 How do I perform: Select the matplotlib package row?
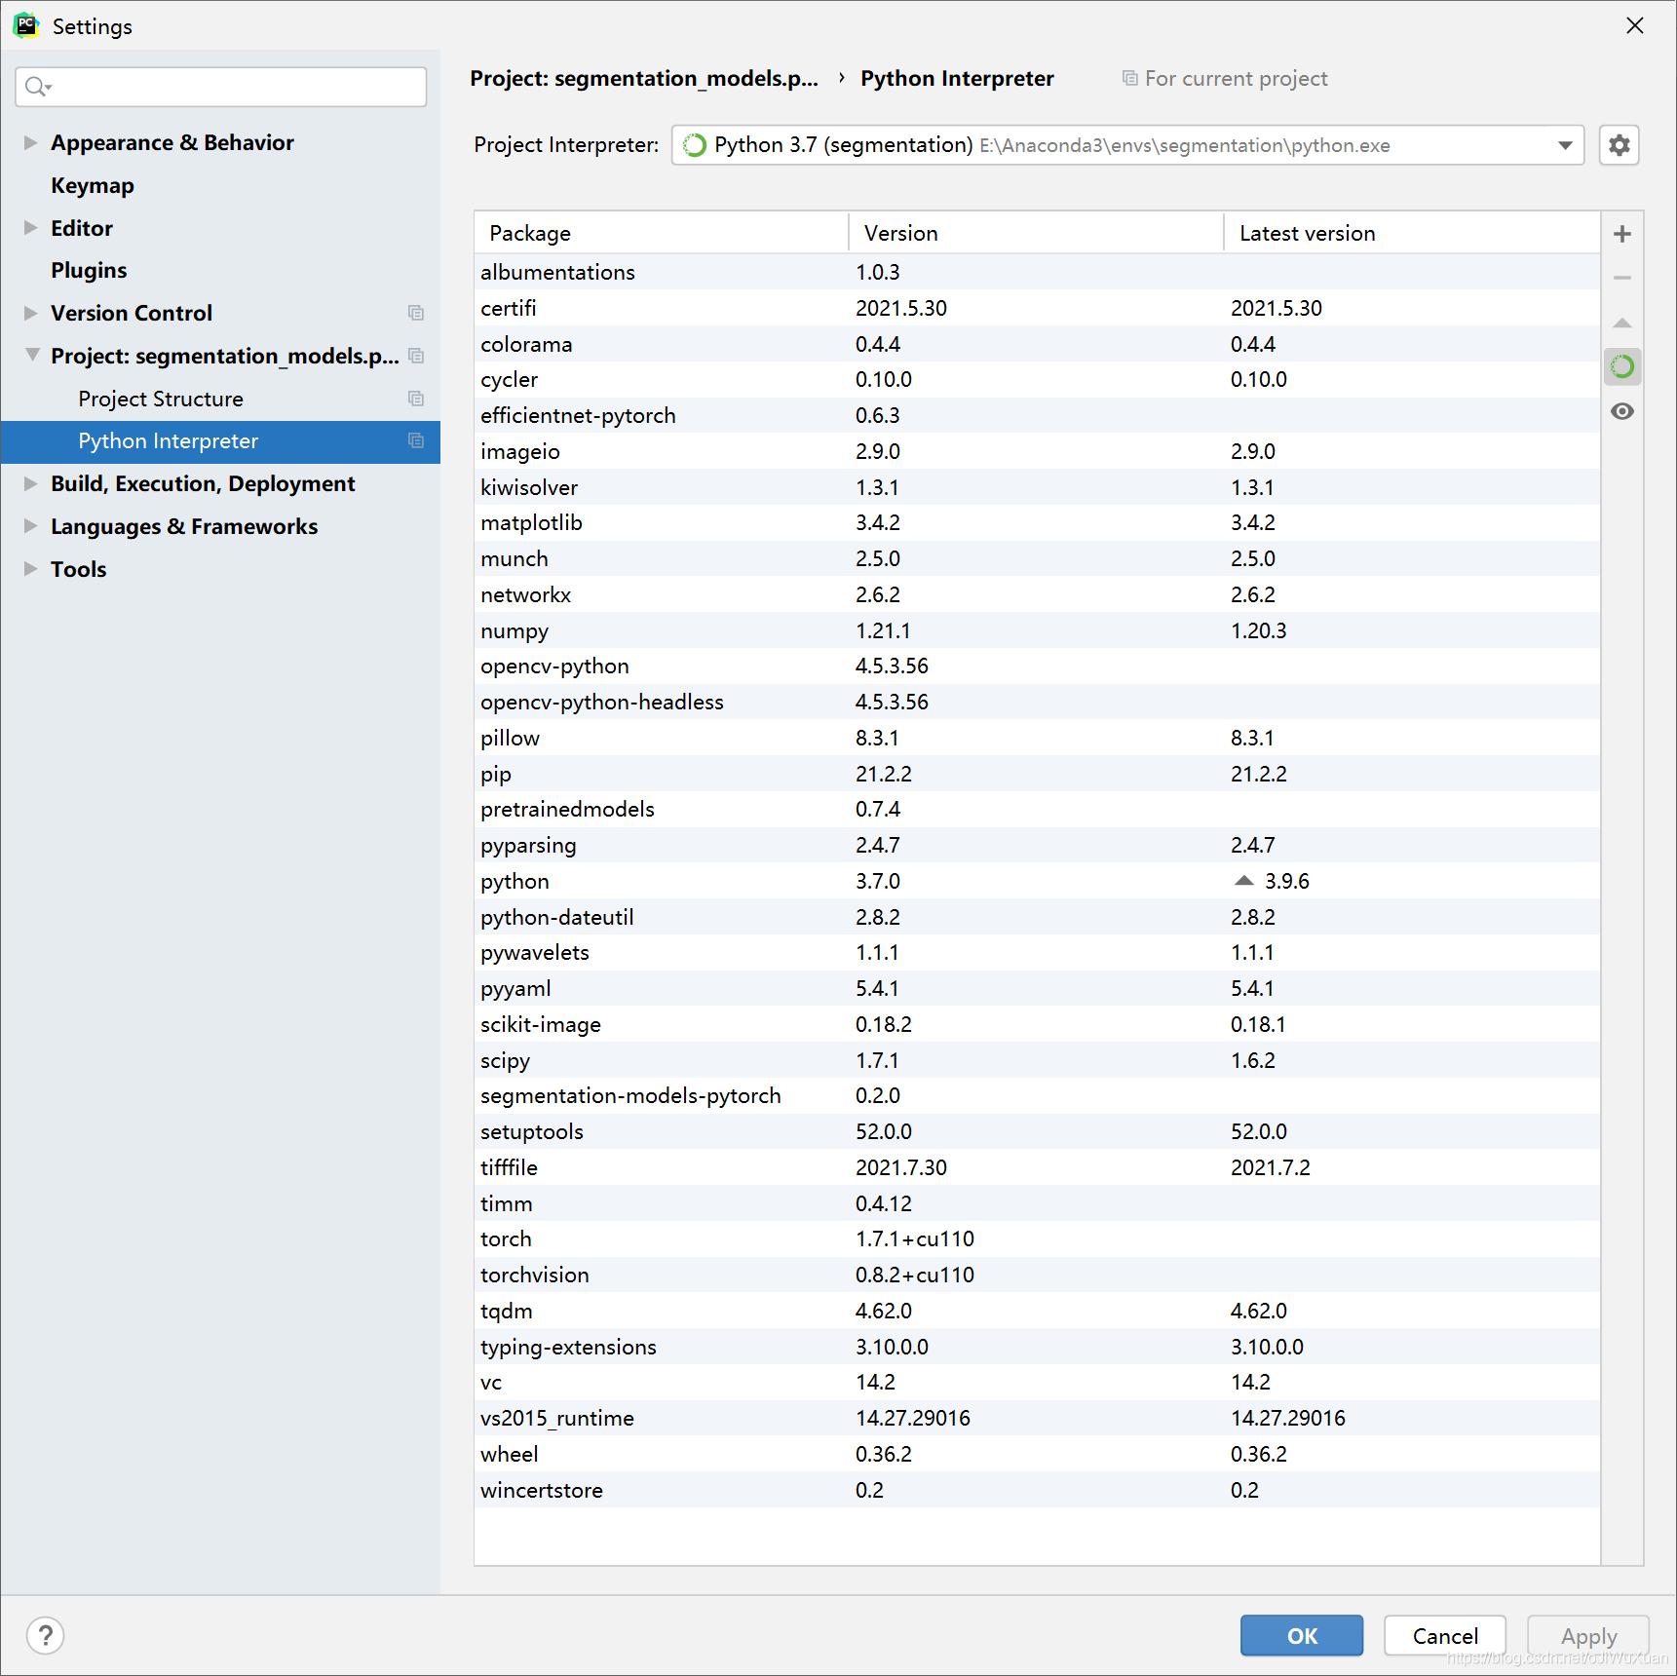[1037, 522]
